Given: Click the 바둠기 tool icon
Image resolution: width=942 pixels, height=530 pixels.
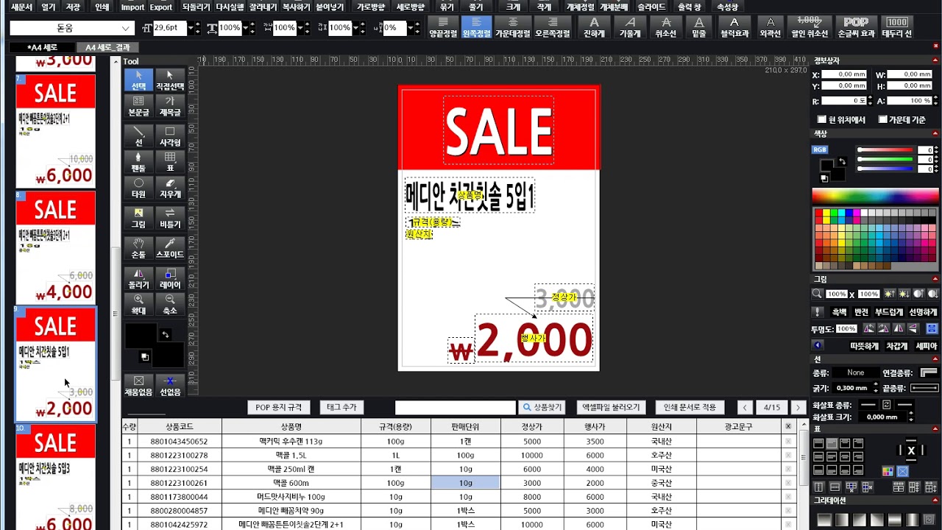Looking at the screenshot, I should [170, 218].
